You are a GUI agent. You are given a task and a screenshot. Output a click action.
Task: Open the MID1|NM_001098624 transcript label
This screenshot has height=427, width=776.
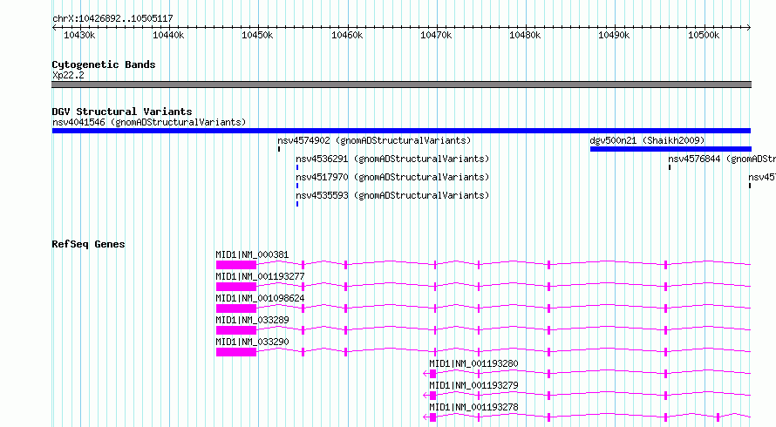click(x=260, y=298)
